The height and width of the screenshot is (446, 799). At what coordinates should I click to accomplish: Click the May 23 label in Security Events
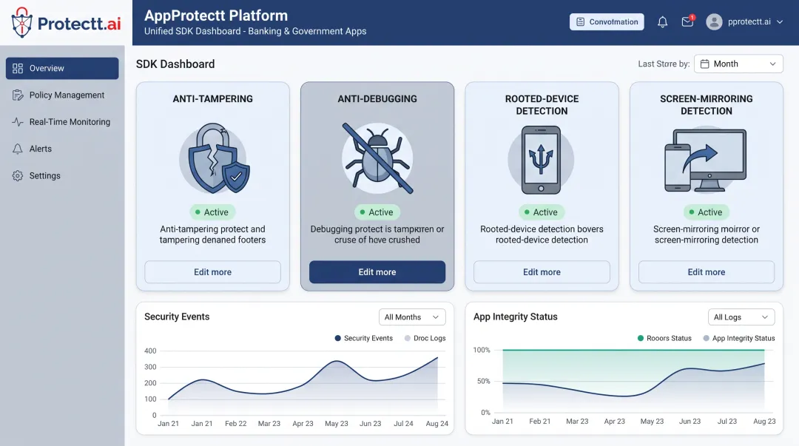[337, 424]
